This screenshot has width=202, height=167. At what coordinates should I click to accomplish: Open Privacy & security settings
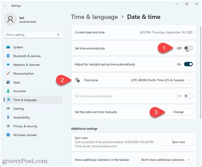(x=33, y=126)
